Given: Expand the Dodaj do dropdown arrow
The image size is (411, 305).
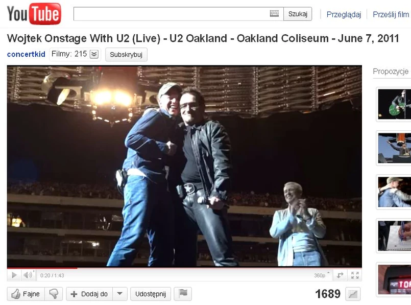Looking at the screenshot, I should pyautogui.click(x=120, y=294).
